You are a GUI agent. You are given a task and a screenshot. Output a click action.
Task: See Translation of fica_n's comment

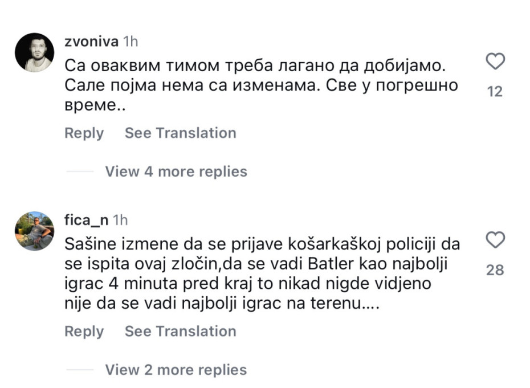tap(180, 332)
